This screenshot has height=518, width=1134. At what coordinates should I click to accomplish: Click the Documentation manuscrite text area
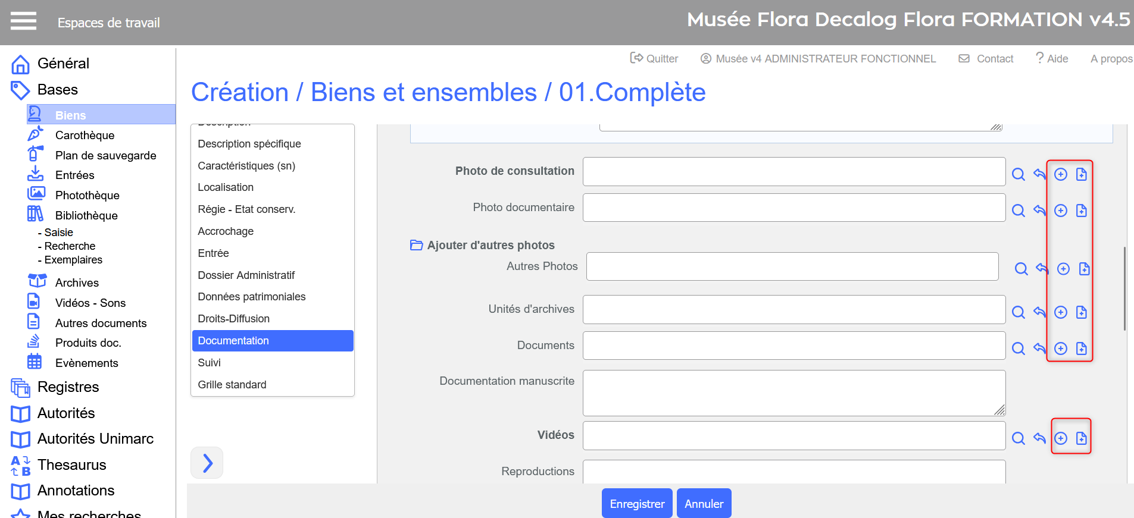[x=794, y=393]
